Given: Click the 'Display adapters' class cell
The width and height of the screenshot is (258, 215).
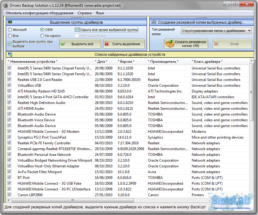Looking at the screenshot, I should click(x=205, y=91).
